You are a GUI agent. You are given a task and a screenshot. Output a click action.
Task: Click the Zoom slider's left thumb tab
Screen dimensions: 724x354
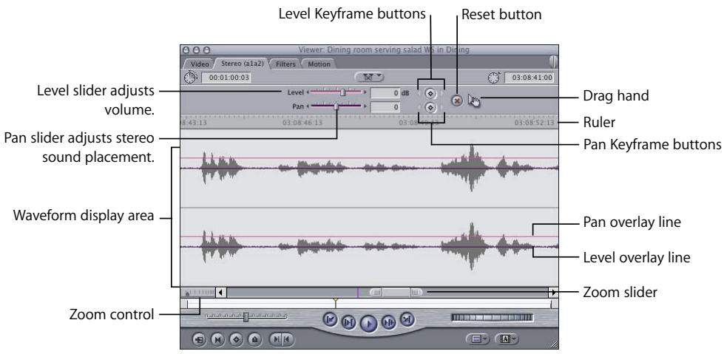coord(376,292)
